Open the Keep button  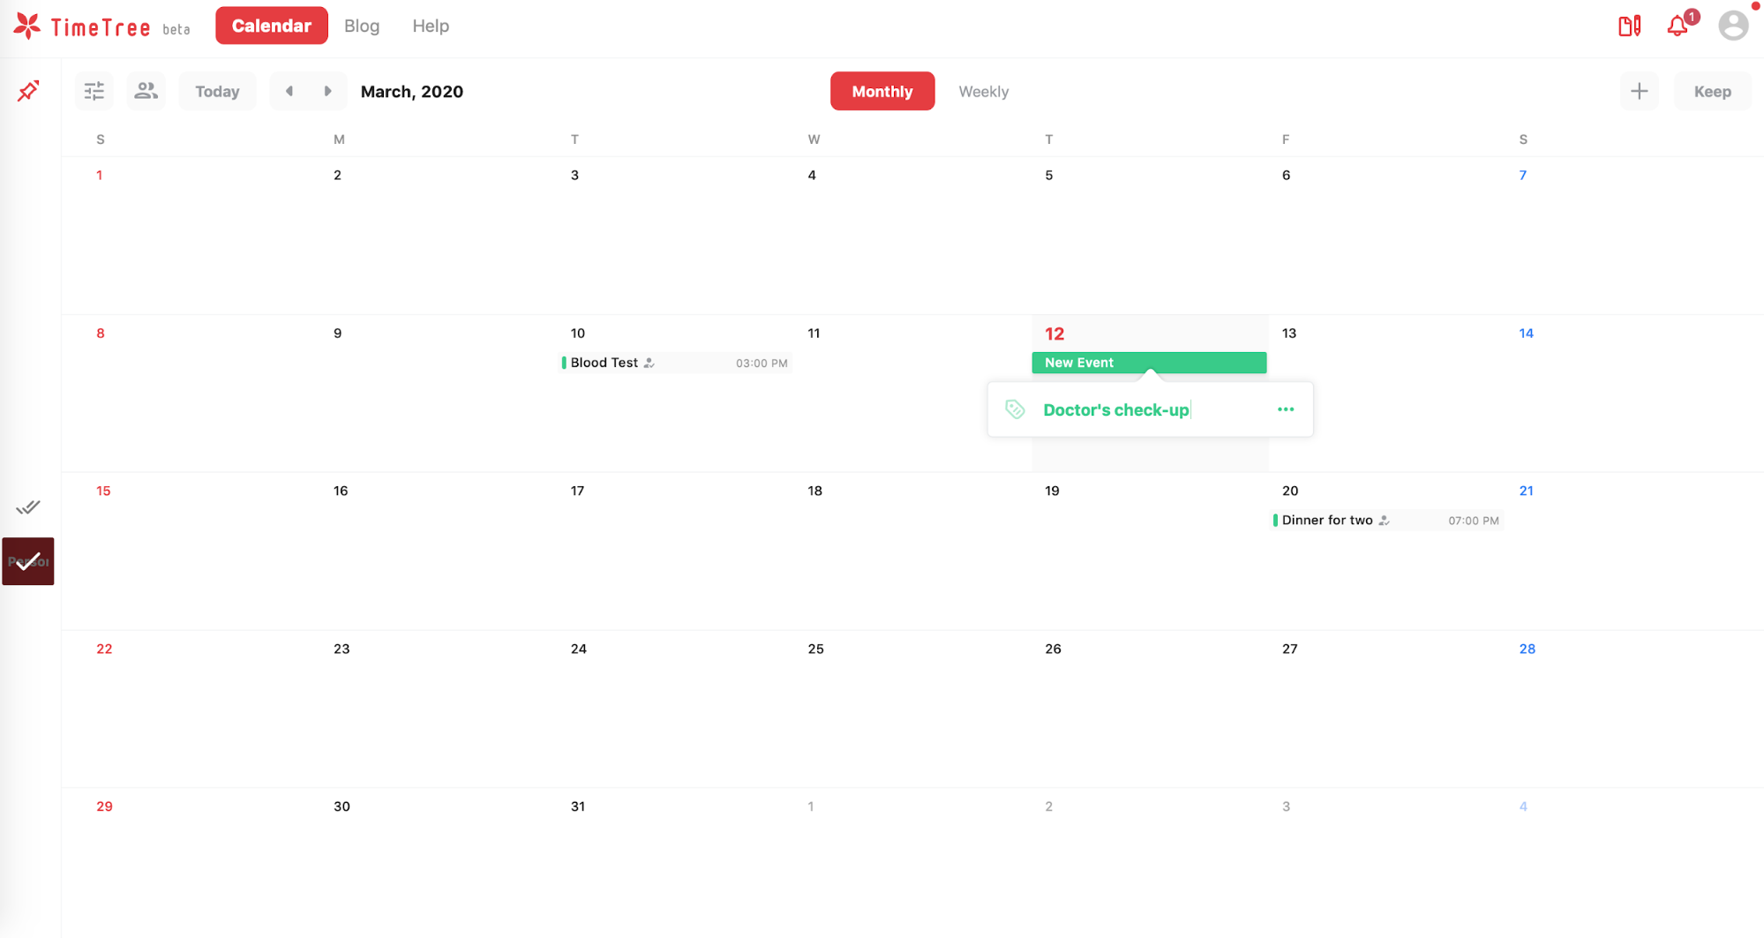point(1712,91)
